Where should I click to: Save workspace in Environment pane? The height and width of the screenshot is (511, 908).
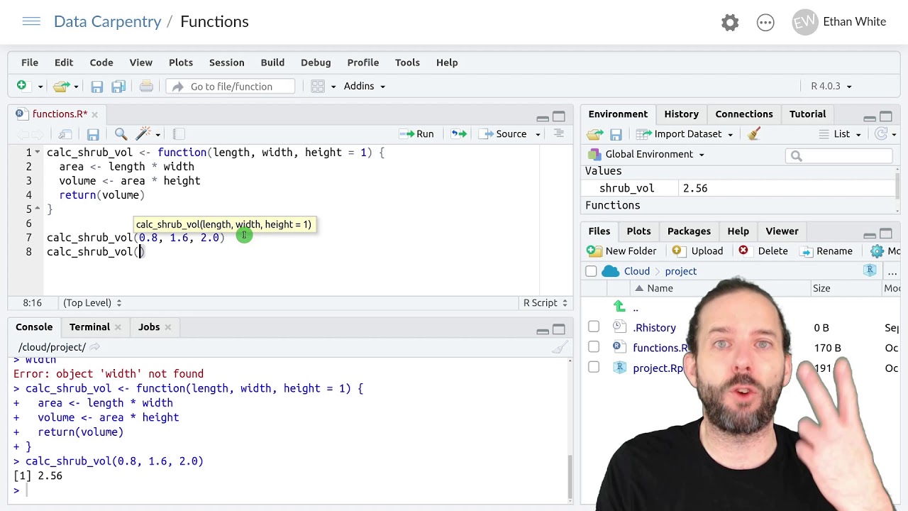616,134
